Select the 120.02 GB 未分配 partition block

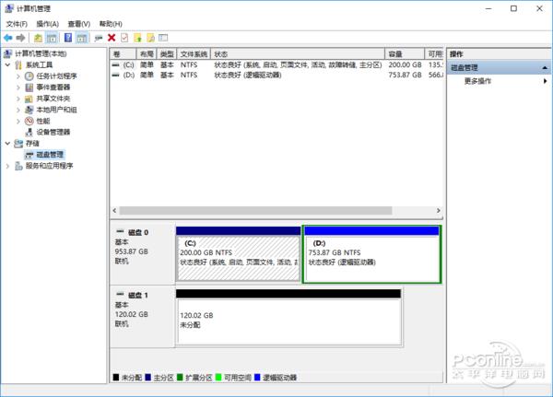[x=288, y=320]
